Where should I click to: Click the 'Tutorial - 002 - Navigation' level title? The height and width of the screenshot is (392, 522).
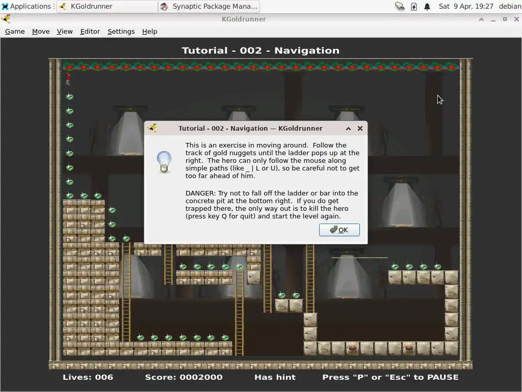click(x=260, y=51)
